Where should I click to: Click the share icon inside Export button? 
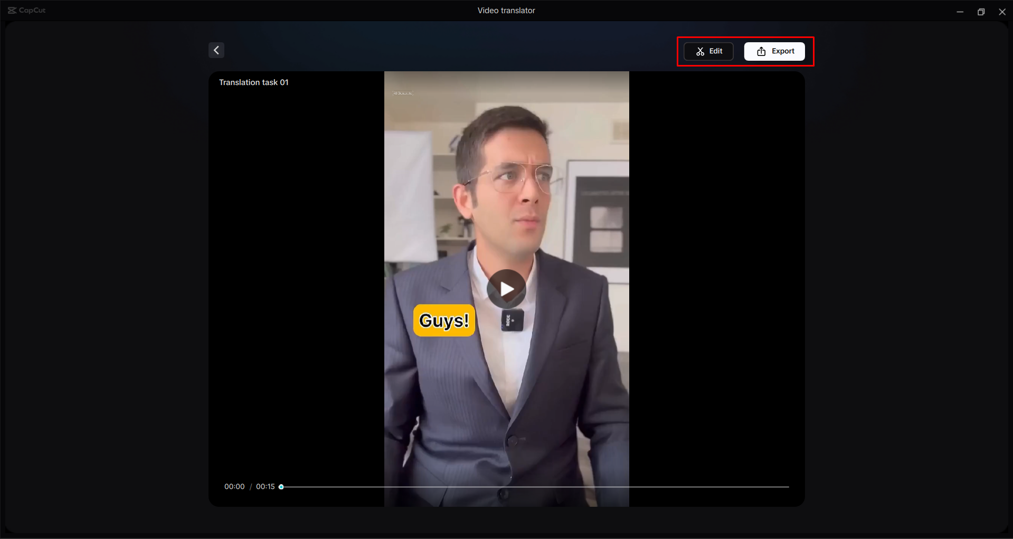(x=761, y=51)
